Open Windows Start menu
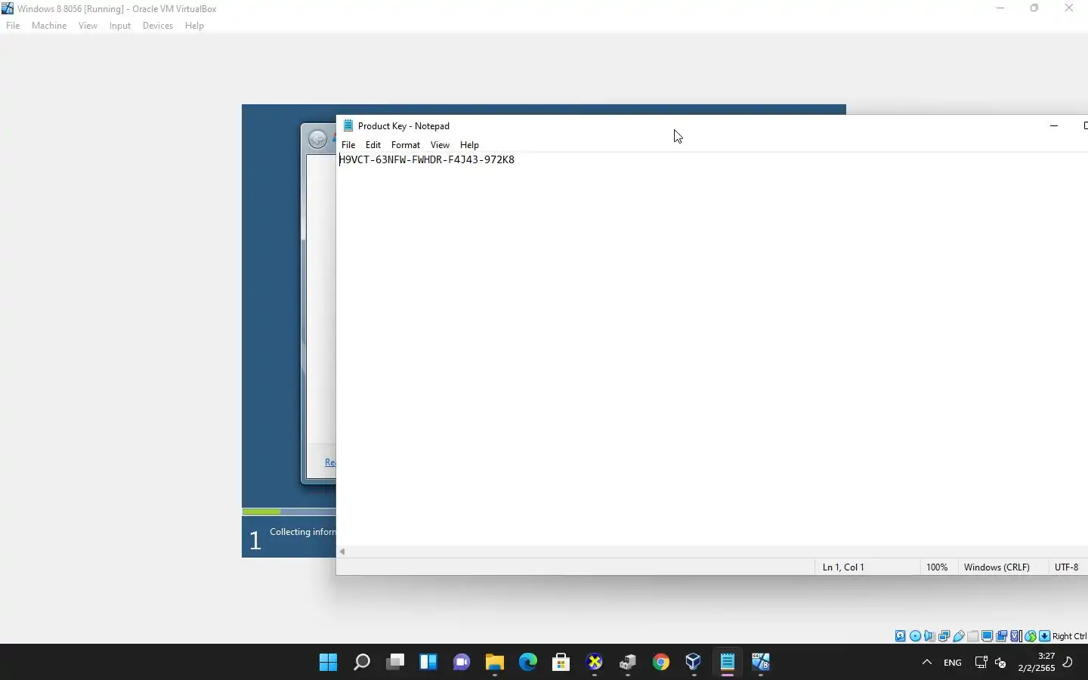Screen dimensions: 1088x680 (328, 663)
